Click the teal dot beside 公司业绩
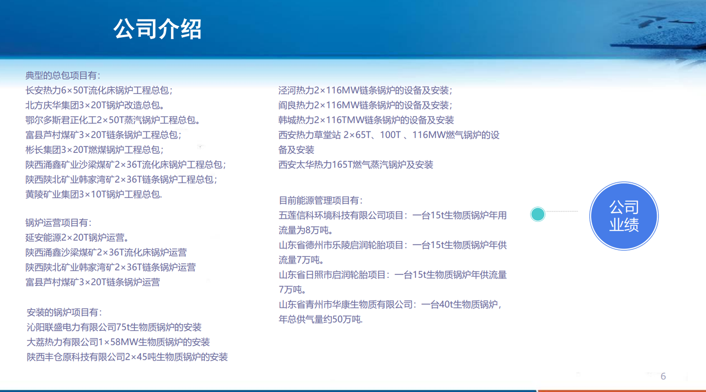 tap(538, 214)
